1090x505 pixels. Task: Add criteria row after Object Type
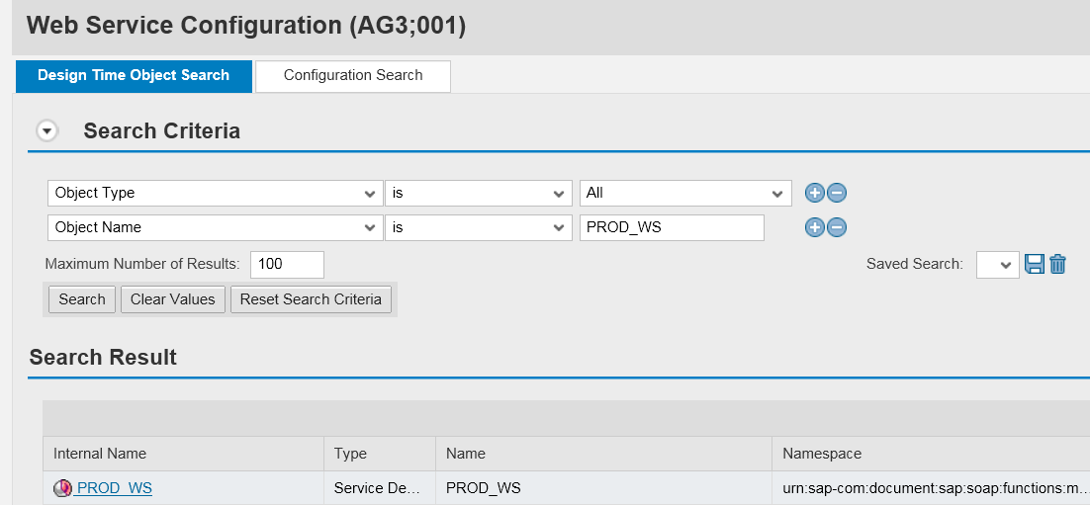[814, 193]
